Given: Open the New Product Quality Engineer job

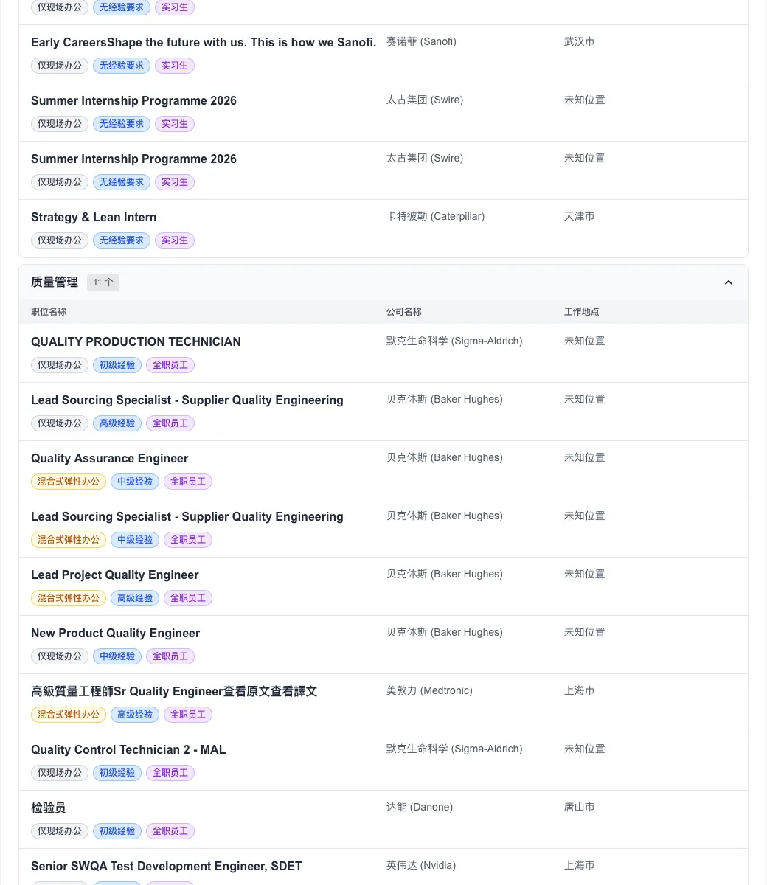Looking at the screenshot, I should coord(116,634).
